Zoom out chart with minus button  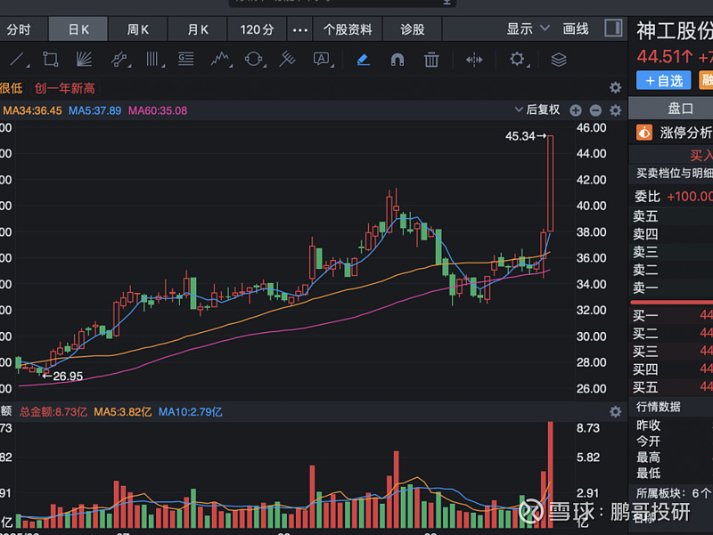click(595, 110)
